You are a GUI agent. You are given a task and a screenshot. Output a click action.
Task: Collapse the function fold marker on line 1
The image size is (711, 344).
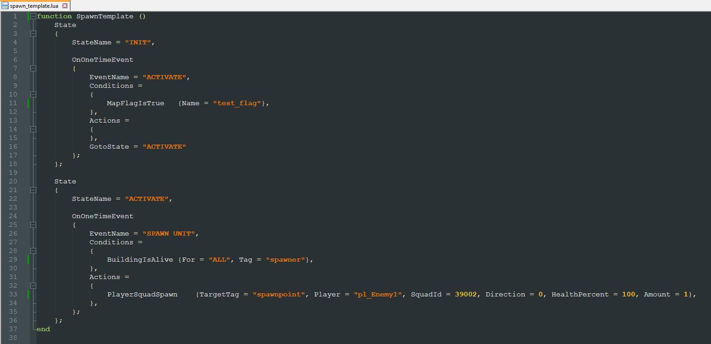pos(33,16)
